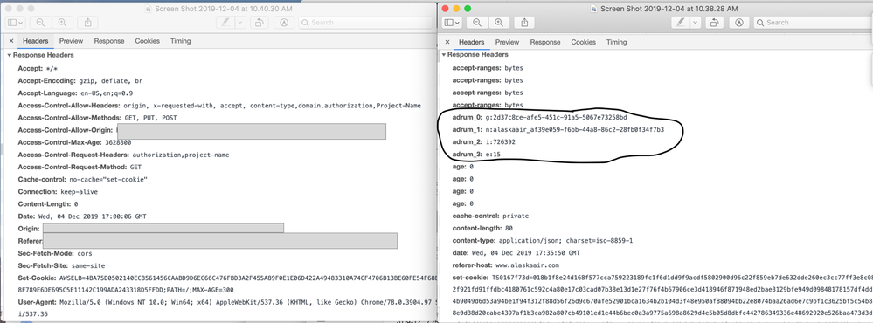The image size is (873, 323).
Task: Click the 'Cache-control: no-cache' row
Action: tap(82, 180)
